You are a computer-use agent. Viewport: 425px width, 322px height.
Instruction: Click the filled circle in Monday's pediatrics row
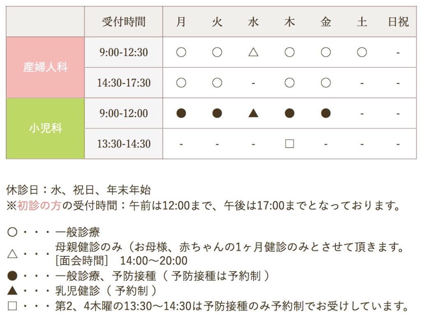(x=181, y=113)
